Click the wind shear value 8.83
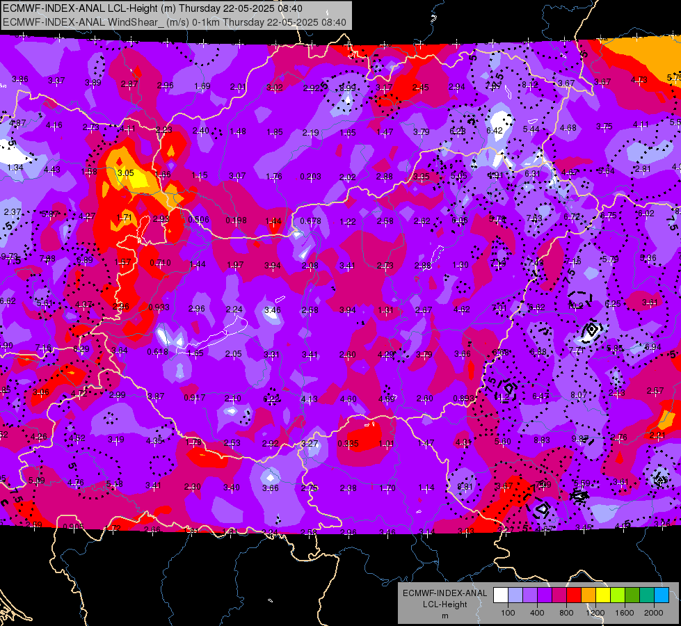Viewport: 681px width, 626px height. point(542,440)
